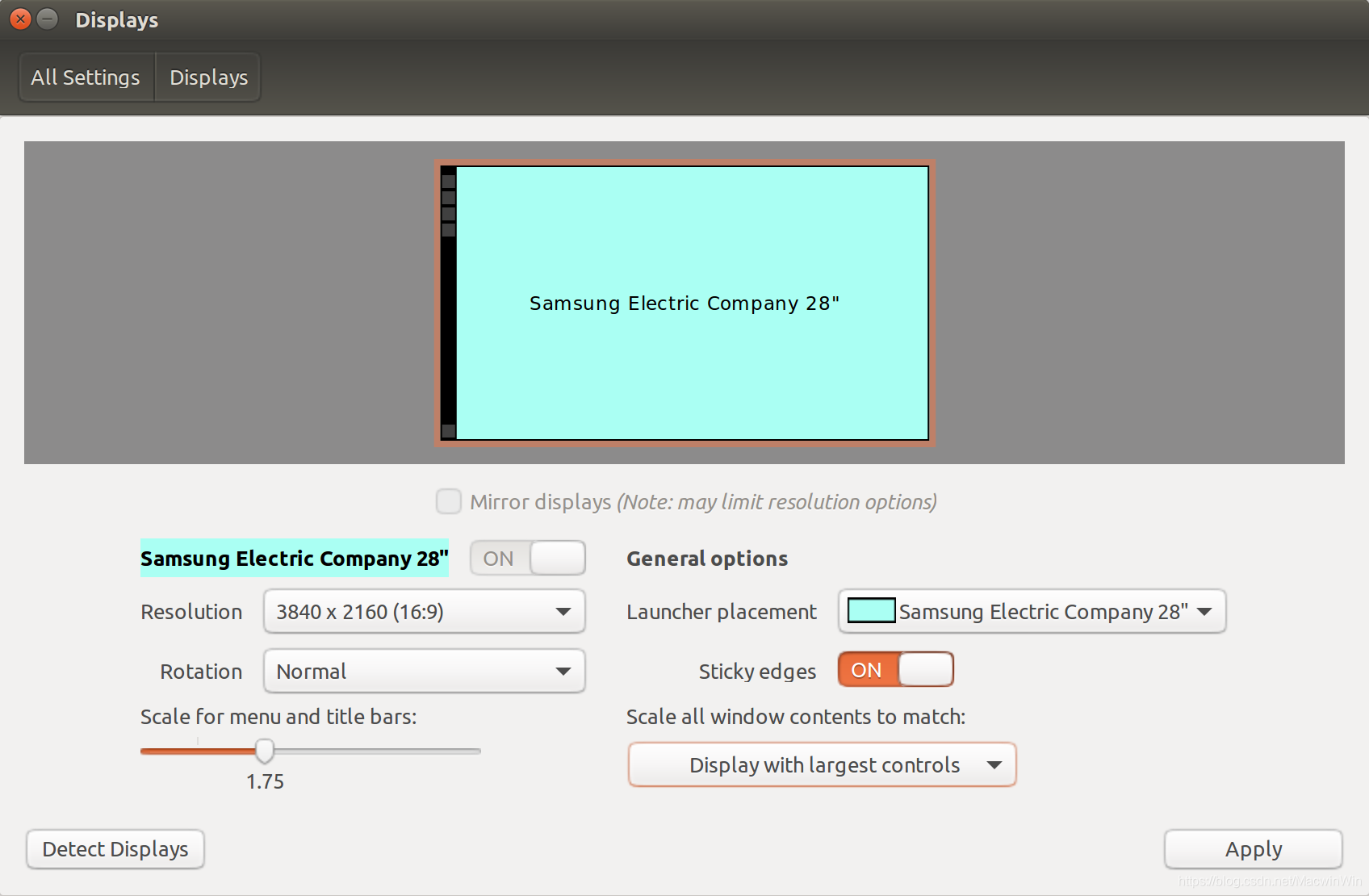
Task: Toggle the Samsung display ON switch
Action: 528,558
